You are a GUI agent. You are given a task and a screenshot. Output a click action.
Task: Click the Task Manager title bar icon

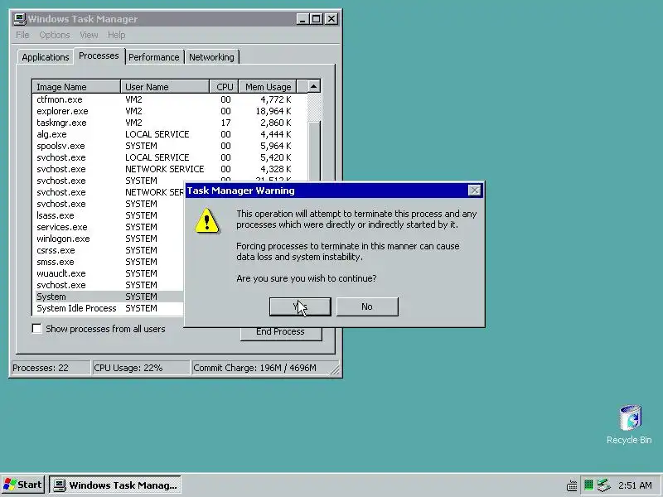coord(19,19)
